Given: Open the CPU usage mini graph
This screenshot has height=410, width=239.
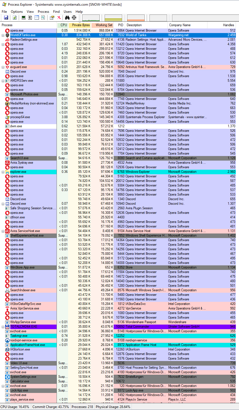Looking at the screenshot, I should (91, 18).
